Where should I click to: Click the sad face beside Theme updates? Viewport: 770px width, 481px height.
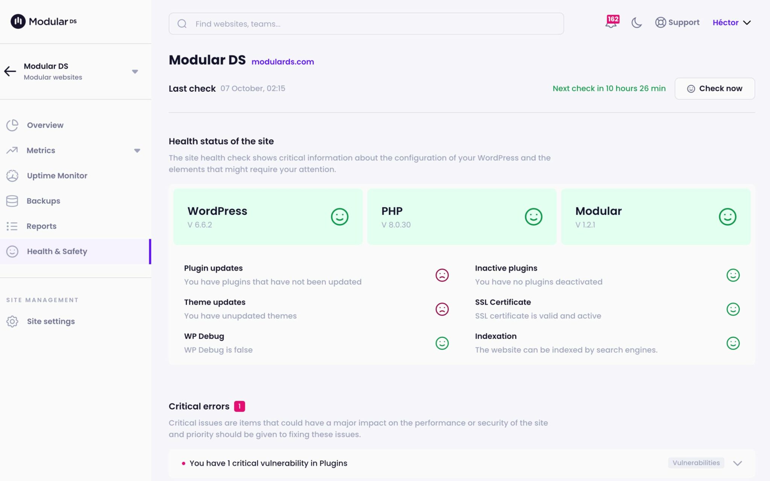coord(442,309)
